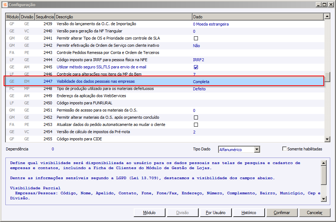
Task: Click the Configuração app icon in title bar
Action: click(x=5, y=4)
